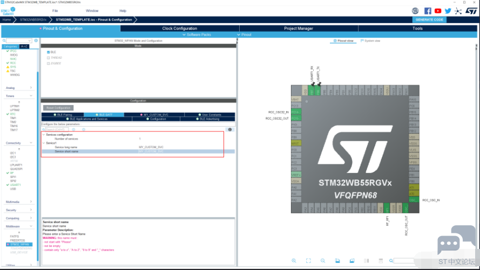Open the category panel settings gear

(x=36, y=40)
